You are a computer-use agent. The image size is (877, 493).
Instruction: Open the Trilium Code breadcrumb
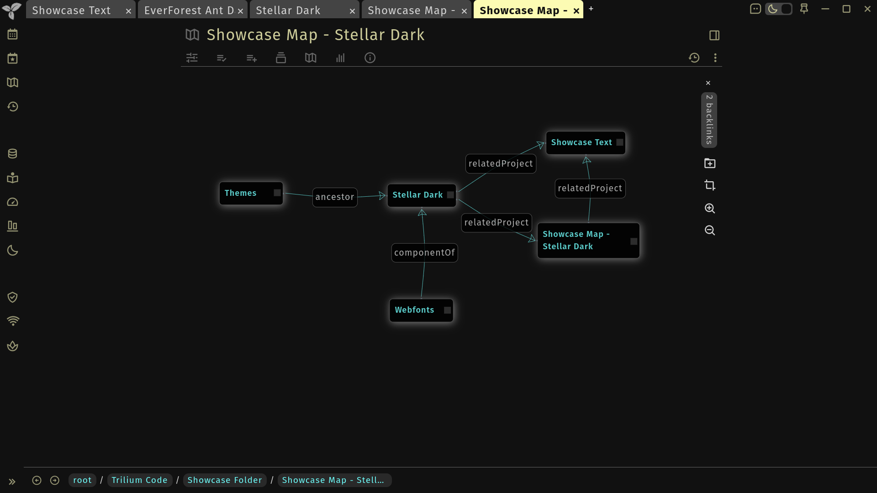pyautogui.click(x=140, y=480)
